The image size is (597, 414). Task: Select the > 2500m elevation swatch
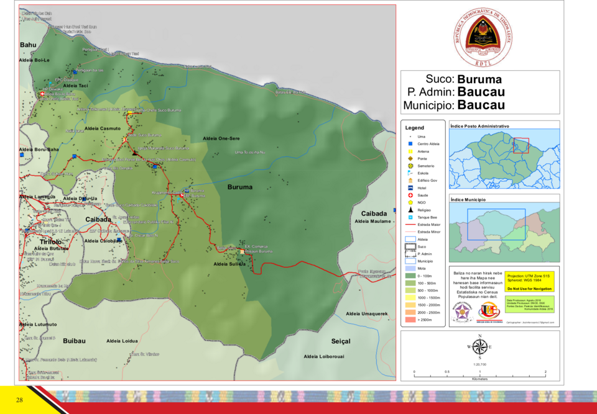pyautogui.click(x=410, y=320)
